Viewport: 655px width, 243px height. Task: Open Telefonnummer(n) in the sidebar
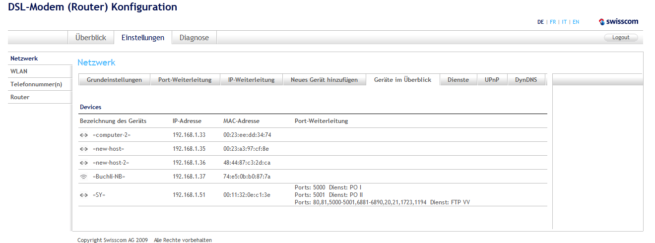coord(36,84)
